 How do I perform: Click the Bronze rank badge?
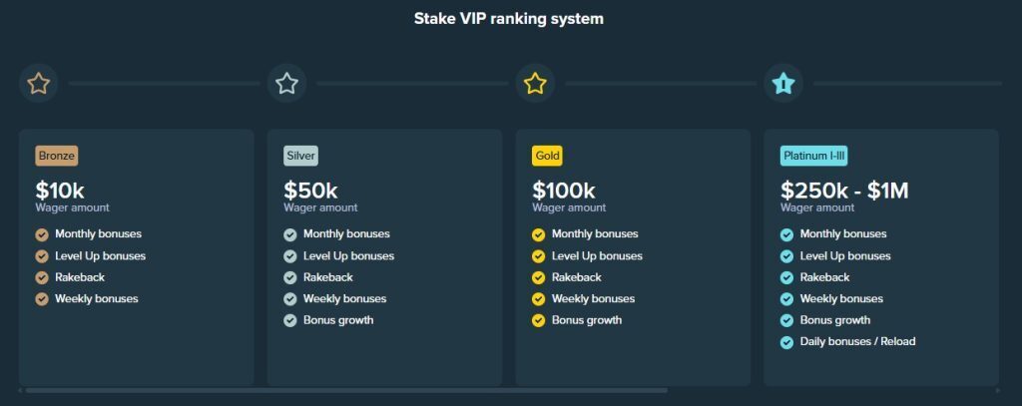click(57, 157)
